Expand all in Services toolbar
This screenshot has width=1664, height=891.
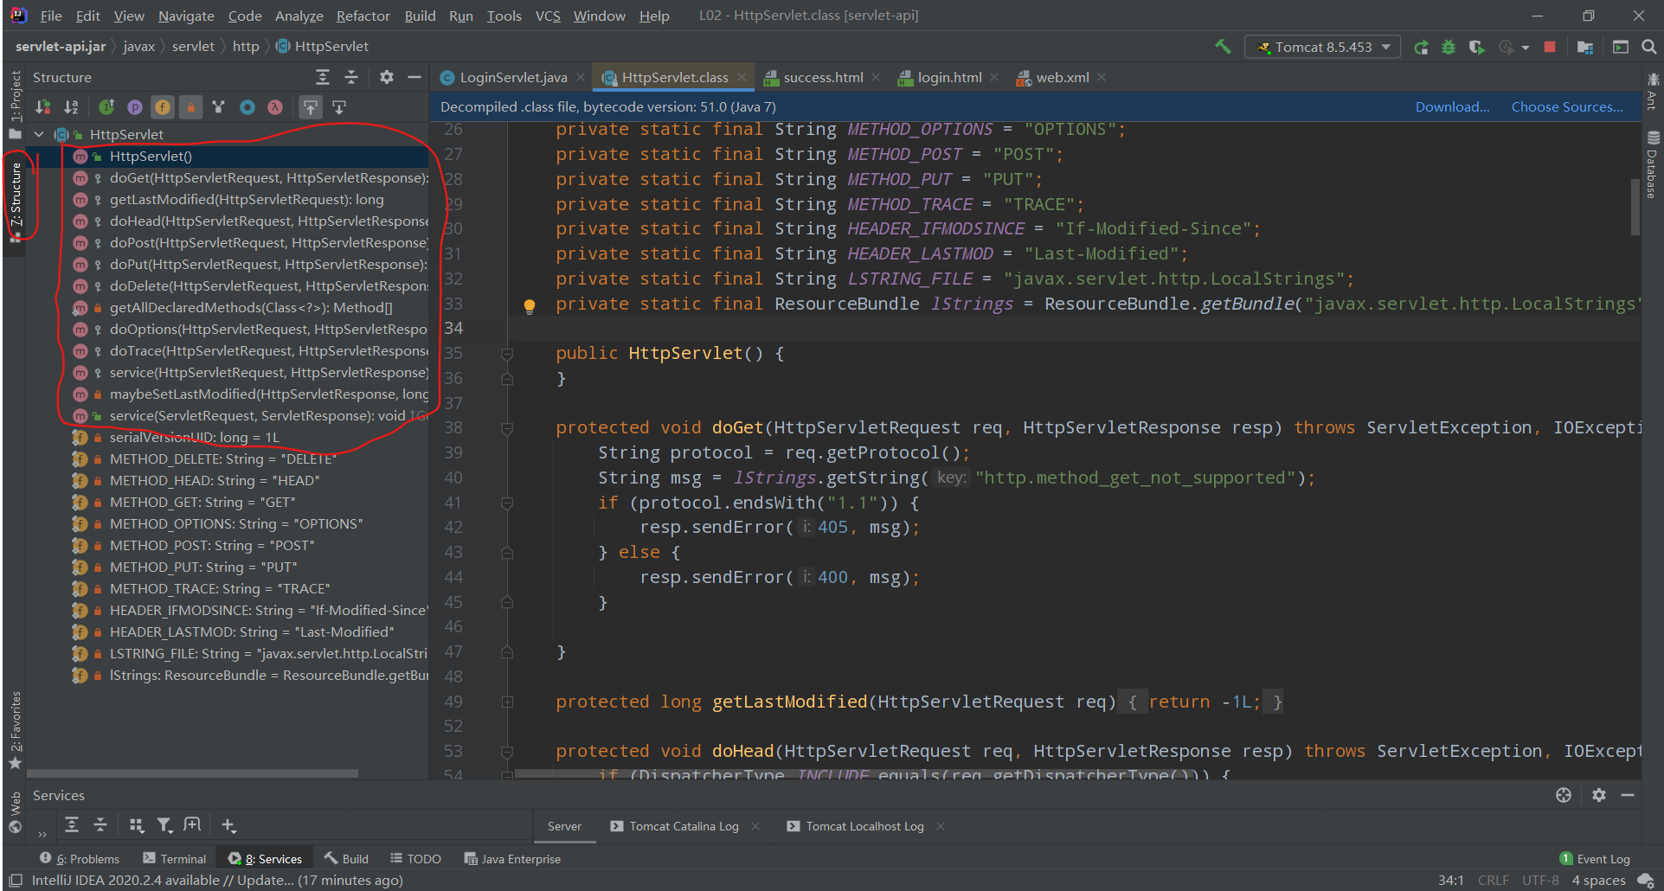(x=72, y=824)
